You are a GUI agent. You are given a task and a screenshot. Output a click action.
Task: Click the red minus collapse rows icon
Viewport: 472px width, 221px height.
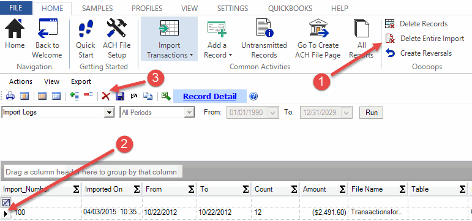click(89, 95)
